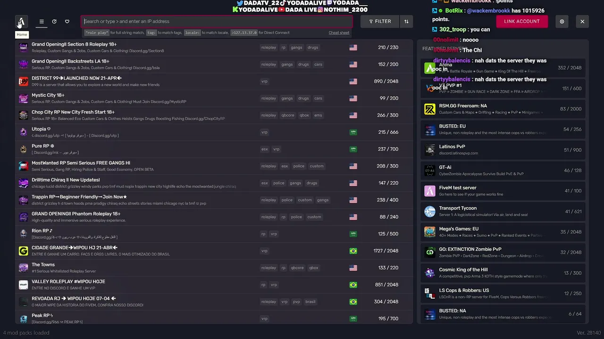Select Pure RP server icon
The width and height of the screenshot is (604, 339).
[23, 149]
